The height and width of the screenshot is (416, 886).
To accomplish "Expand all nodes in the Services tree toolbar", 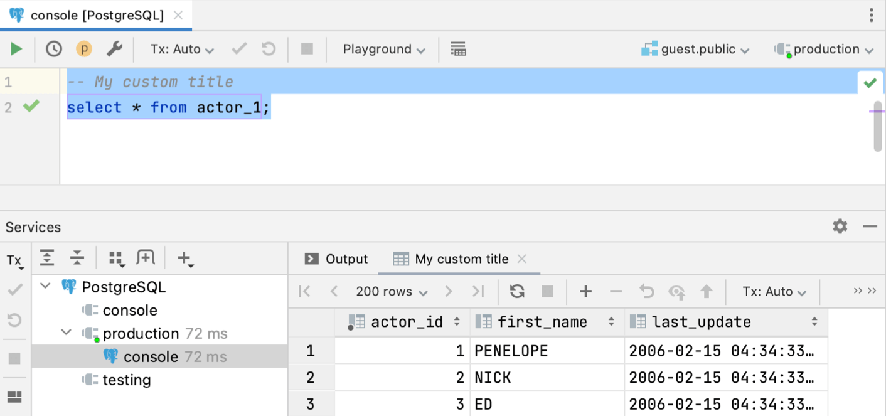I will 47,257.
